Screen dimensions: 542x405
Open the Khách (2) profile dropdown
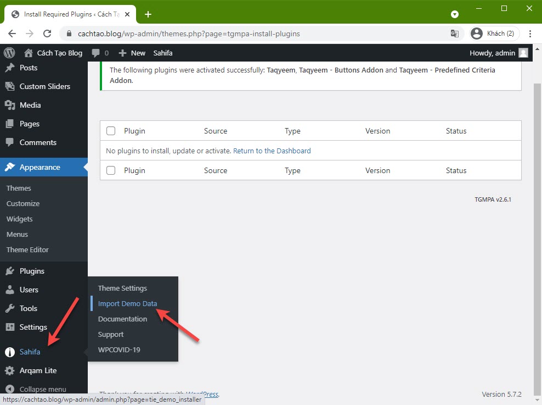[494, 34]
